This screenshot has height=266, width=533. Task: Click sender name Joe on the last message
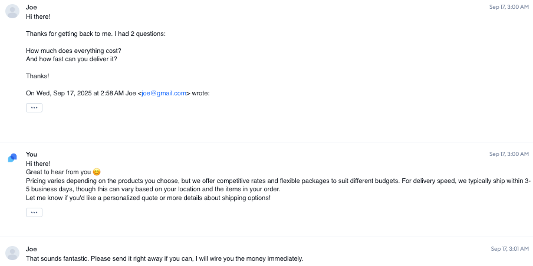[x=31, y=249]
